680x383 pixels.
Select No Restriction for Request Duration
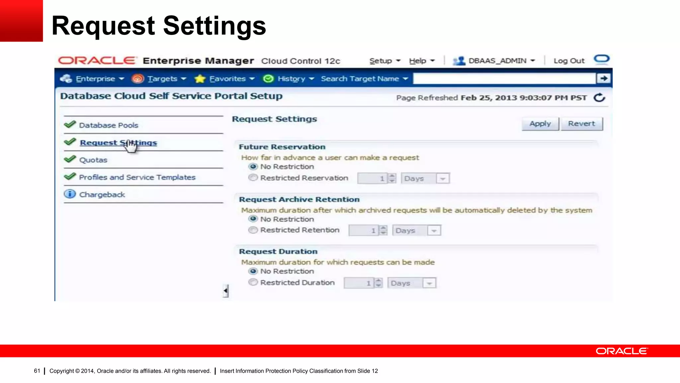[x=253, y=271]
